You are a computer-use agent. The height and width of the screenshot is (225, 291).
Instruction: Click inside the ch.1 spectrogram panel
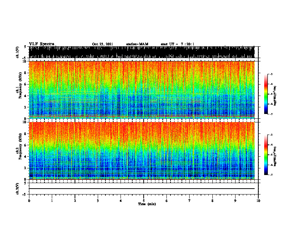[141, 90]
